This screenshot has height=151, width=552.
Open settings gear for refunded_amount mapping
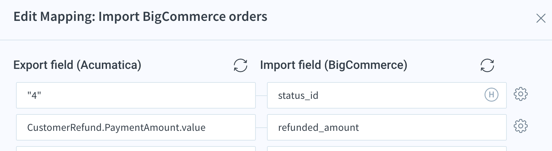pyautogui.click(x=520, y=126)
